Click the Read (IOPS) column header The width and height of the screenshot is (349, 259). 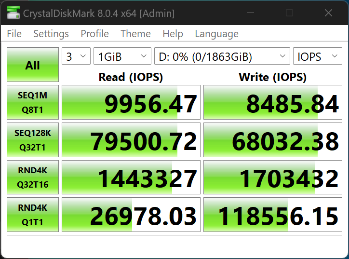point(131,77)
